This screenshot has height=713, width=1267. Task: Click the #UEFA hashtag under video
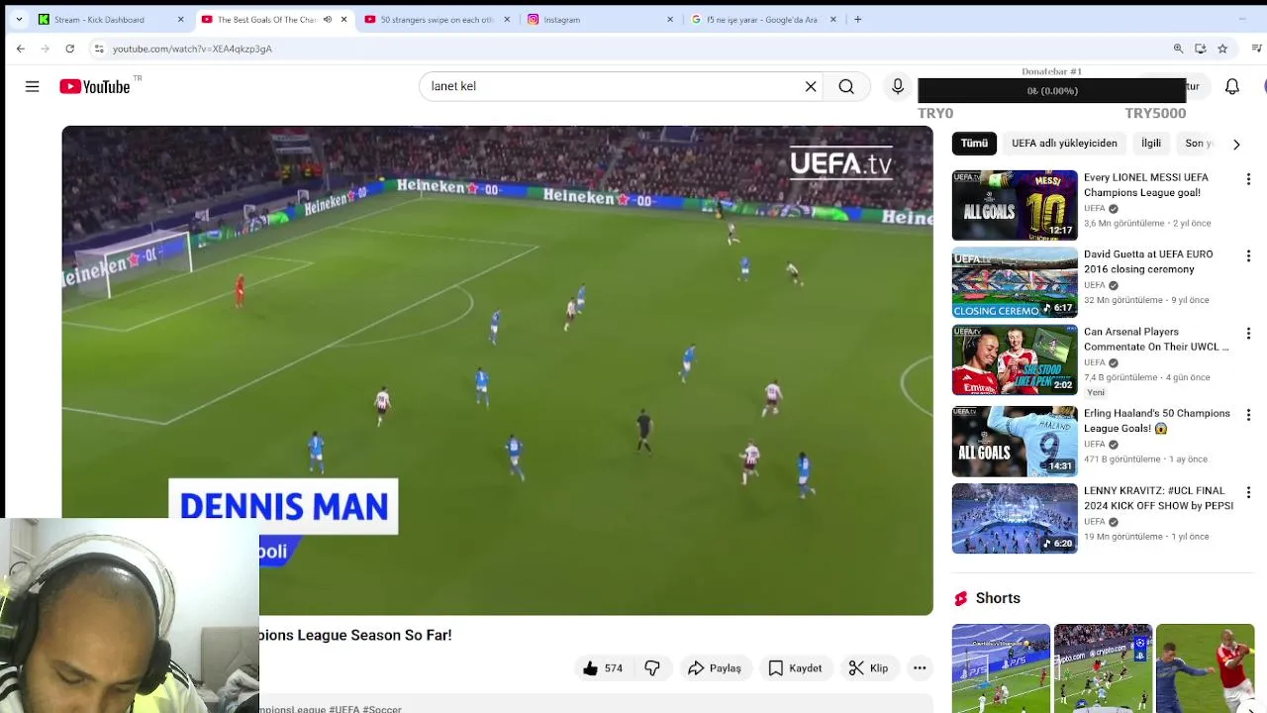[x=344, y=709]
